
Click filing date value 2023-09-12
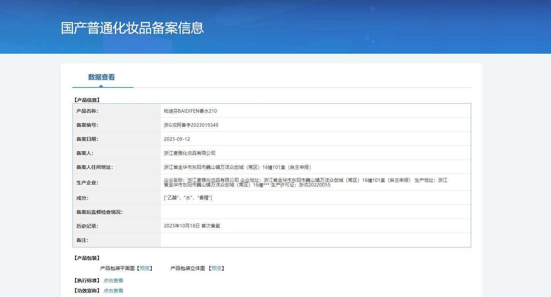point(177,139)
